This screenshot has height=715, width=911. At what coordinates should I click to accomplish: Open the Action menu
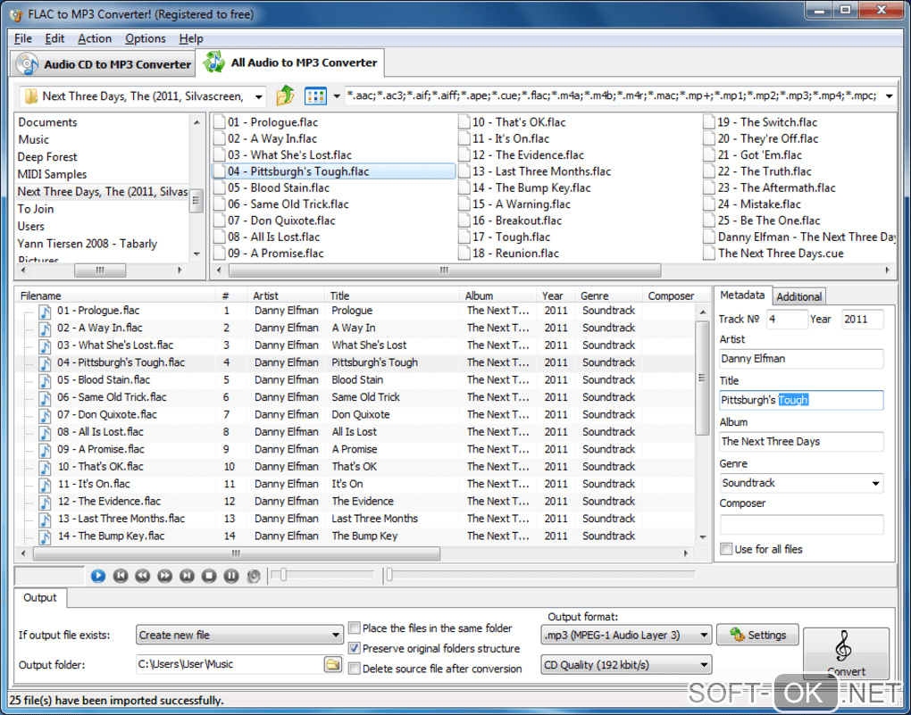(95, 38)
